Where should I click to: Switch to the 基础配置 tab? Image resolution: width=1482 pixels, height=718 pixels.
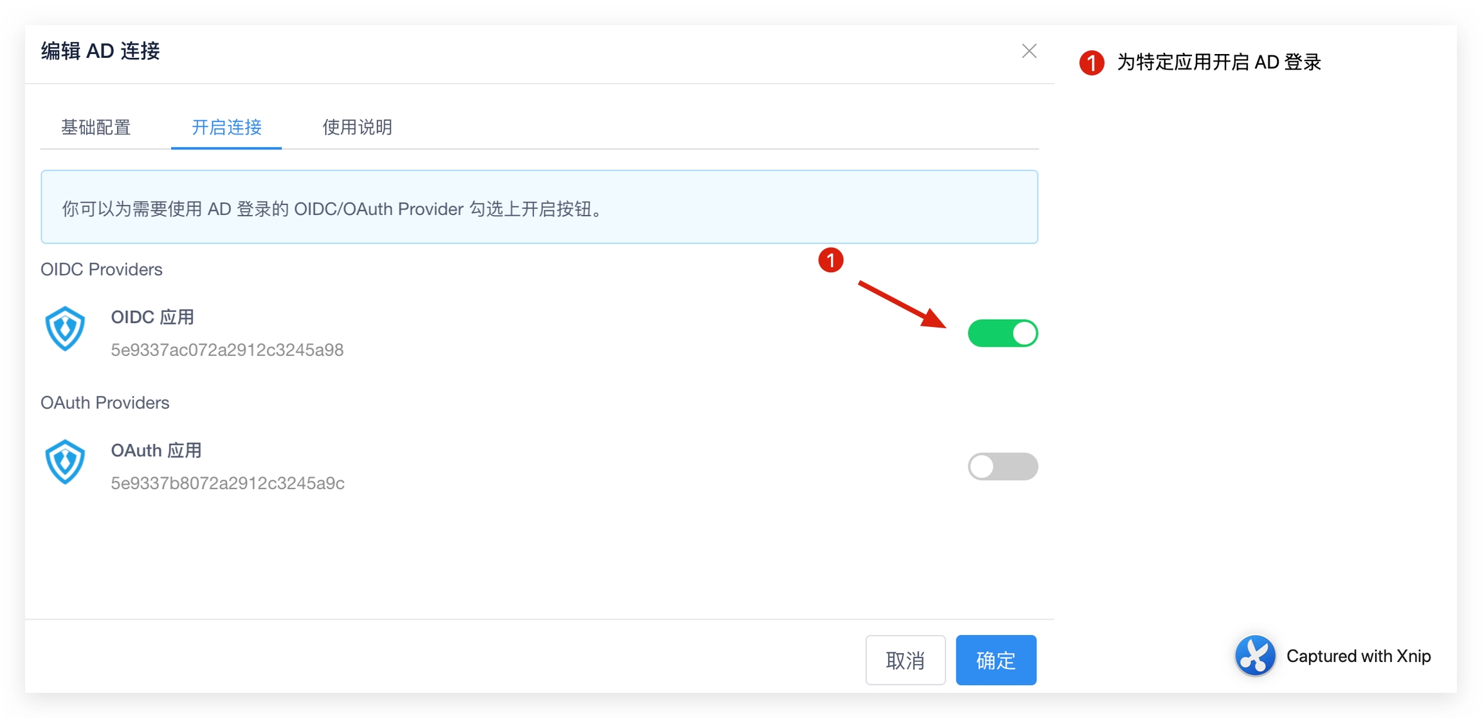click(x=96, y=127)
